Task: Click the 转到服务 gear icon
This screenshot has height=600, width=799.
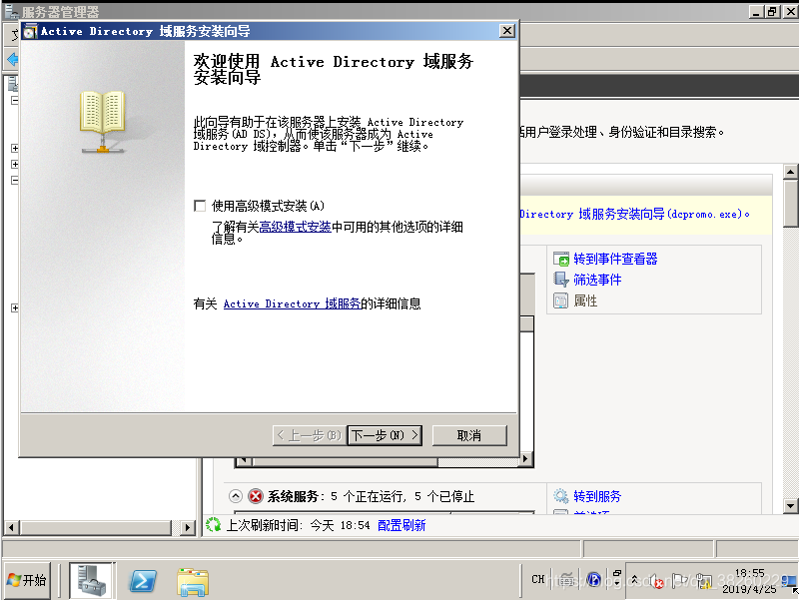Action: tap(561, 496)
